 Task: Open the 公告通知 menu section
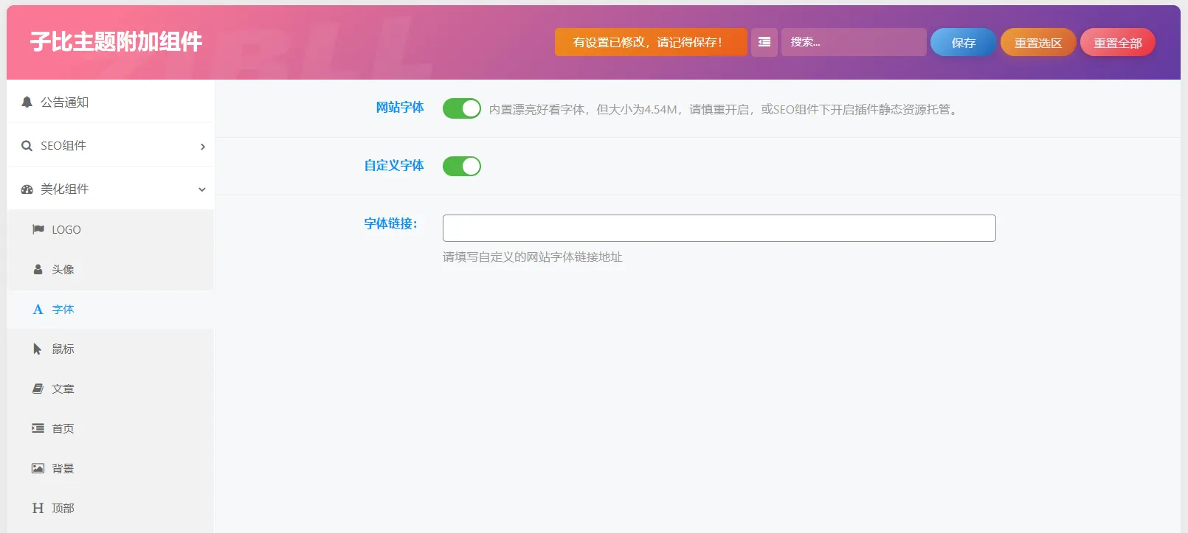click(111, 102)
